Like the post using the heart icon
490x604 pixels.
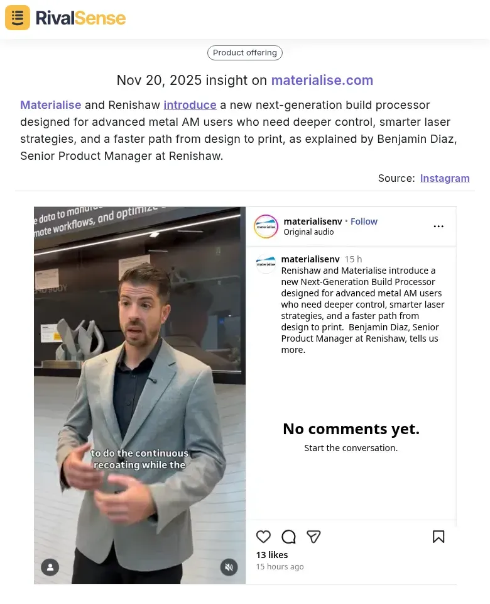click(263, 537)
